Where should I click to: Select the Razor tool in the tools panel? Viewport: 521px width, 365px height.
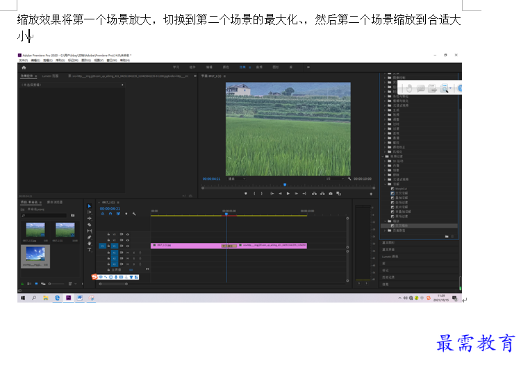click(x=89, y=225)
